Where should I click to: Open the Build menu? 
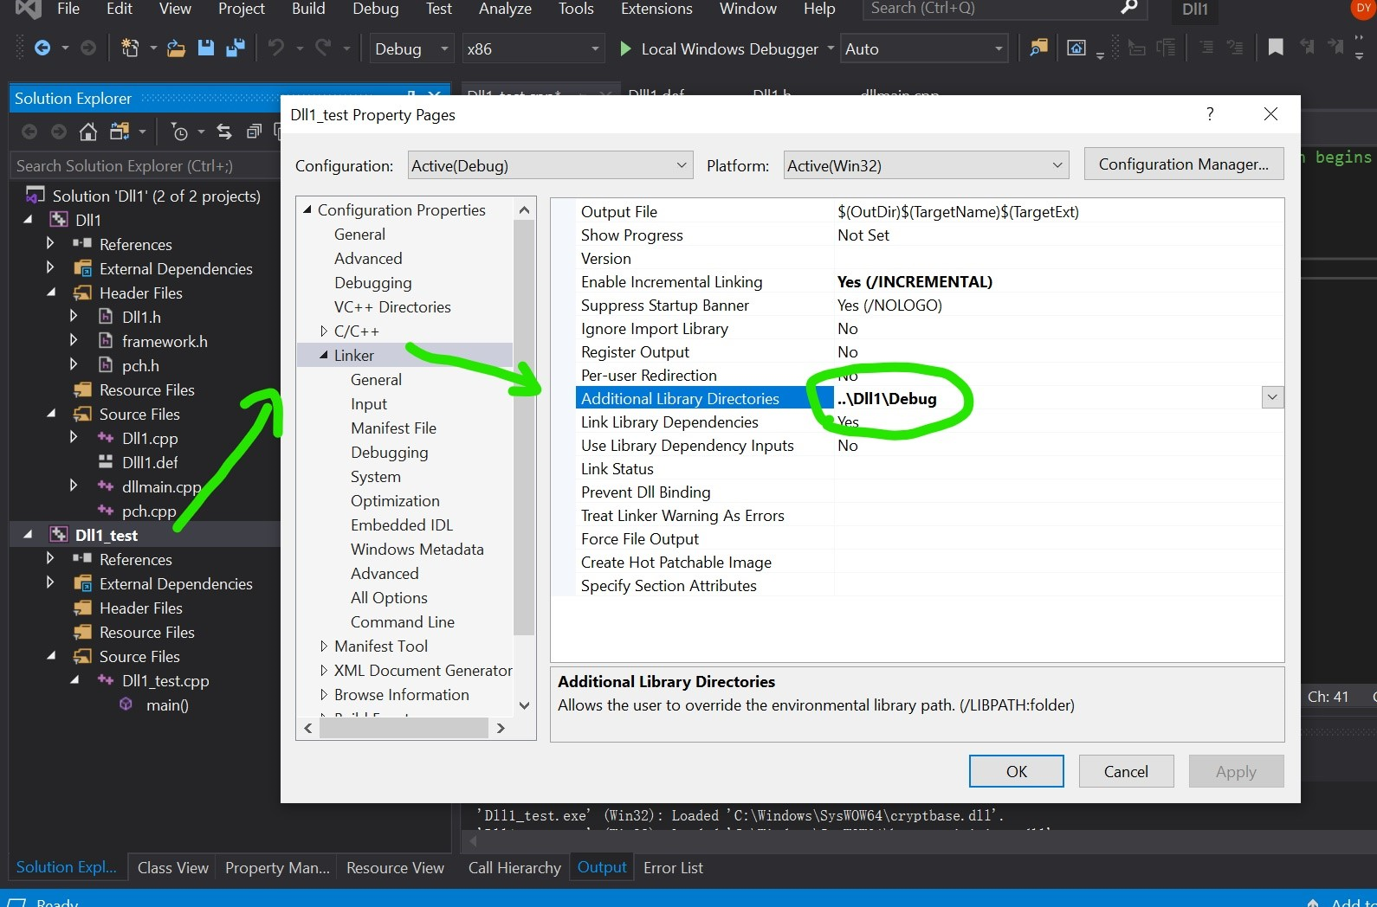[x=308, y=9]
